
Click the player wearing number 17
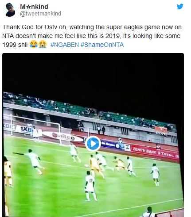coord(90,186)
